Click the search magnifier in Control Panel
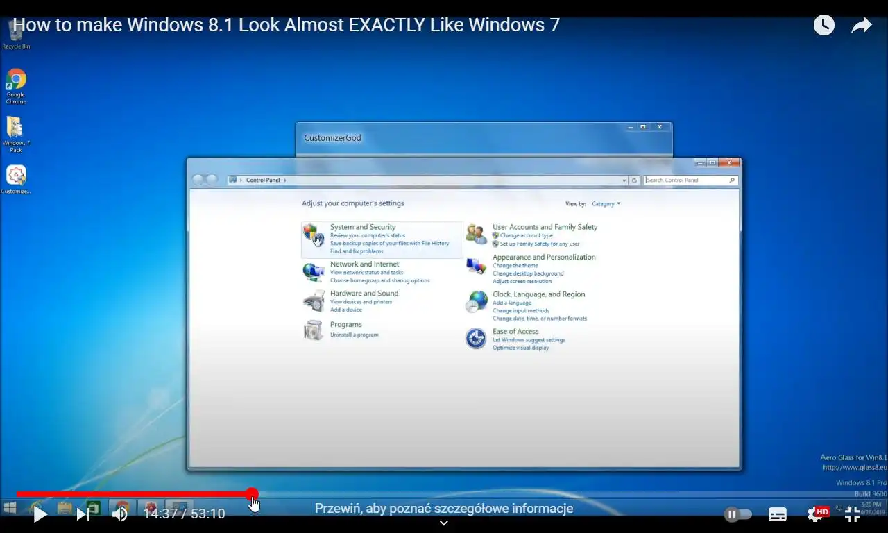 (731, 180)
